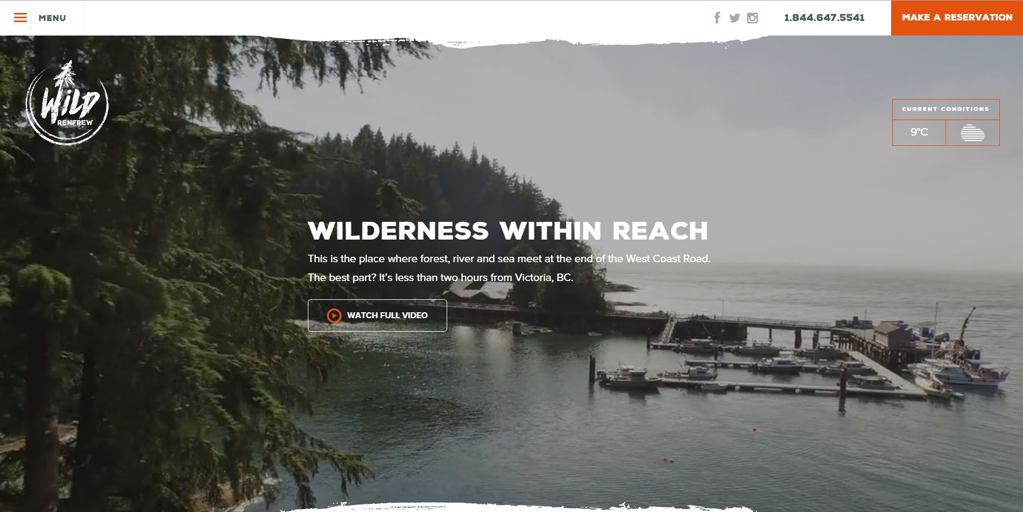The image size is (1023, 512).
Task: Click the 9°C temperature reading
Action: (919, 132)
